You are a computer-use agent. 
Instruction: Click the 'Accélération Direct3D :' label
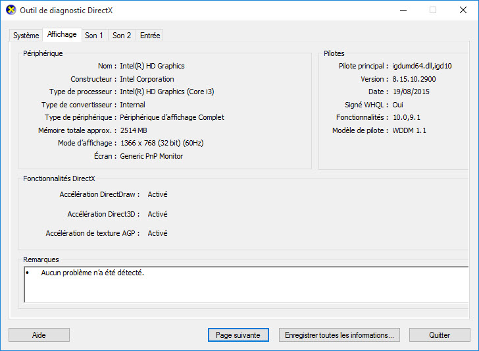coord(103,214)
